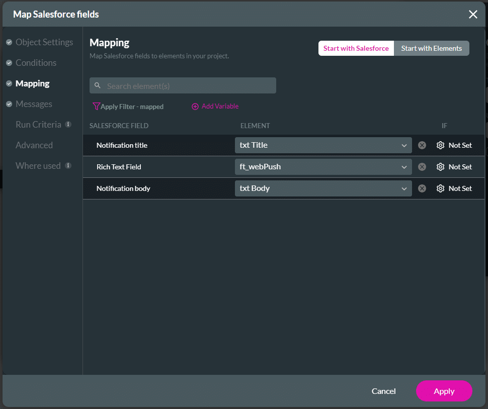The width and height of the screenshot is (488, 409).
Task: Open the filter icon next to Apply Filter
Action: [96, 107]
